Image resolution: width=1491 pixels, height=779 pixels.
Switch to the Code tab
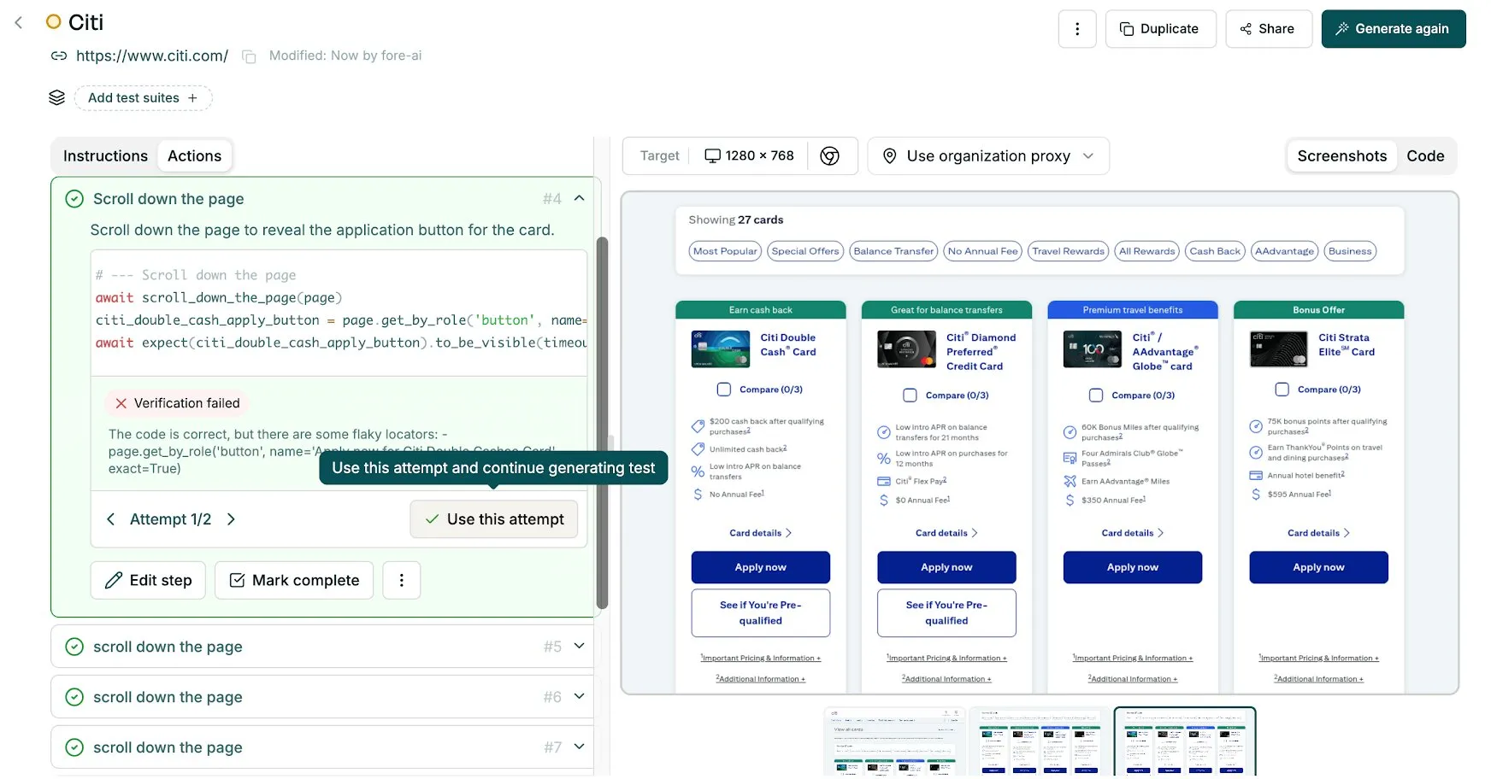tap(1425, 156)
